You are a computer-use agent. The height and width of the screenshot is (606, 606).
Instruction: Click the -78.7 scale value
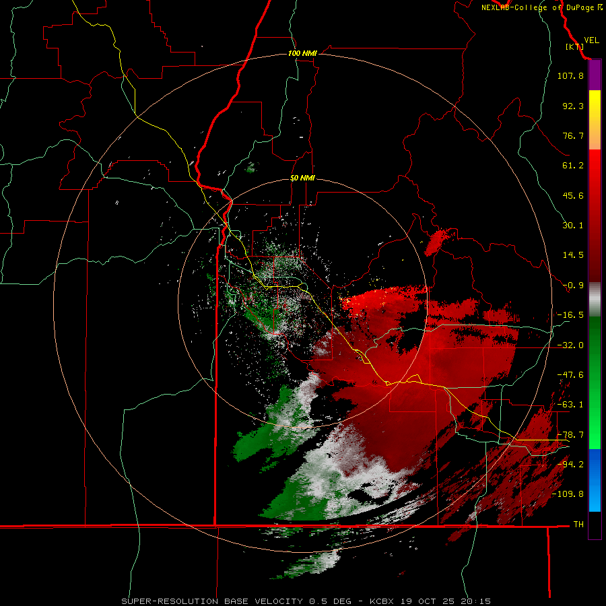[x=570, y=435]
